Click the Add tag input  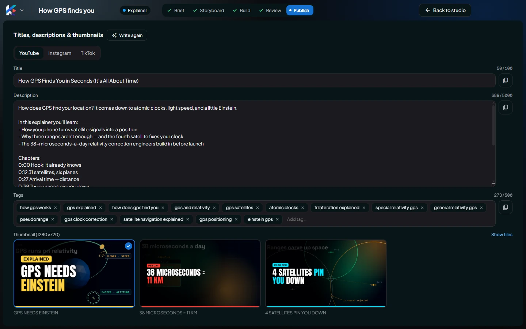(297, 219)
